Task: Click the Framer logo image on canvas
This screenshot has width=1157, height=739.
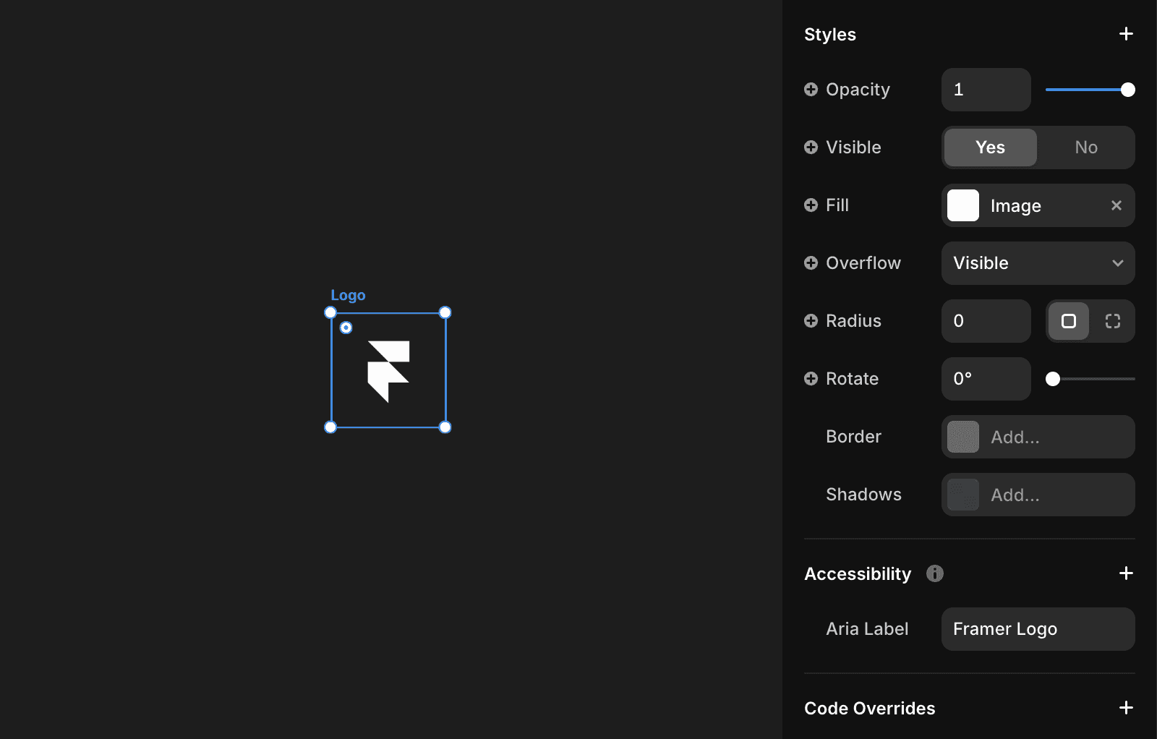Action: click(x=389, y=372)
